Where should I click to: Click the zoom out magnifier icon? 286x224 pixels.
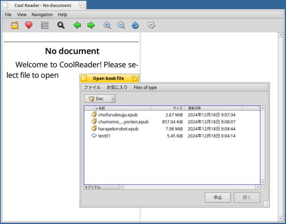tap(121, 25)
